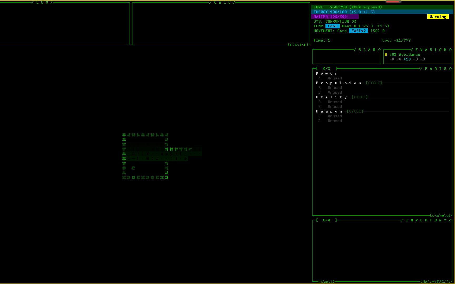This screenshot has width=455, height=284.
Task: Click the red pill handle at the top edge
Action: (x=393, y=2)
